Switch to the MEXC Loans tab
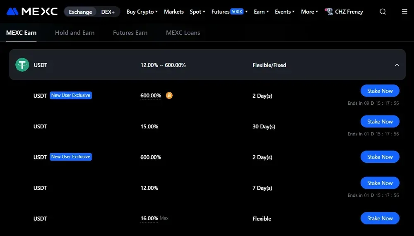The image size is (414, 236). [183, 33]
